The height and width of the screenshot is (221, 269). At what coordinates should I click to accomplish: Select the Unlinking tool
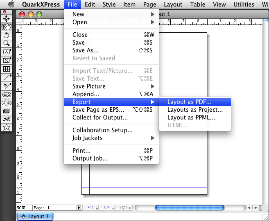click(x=7, y=103)
